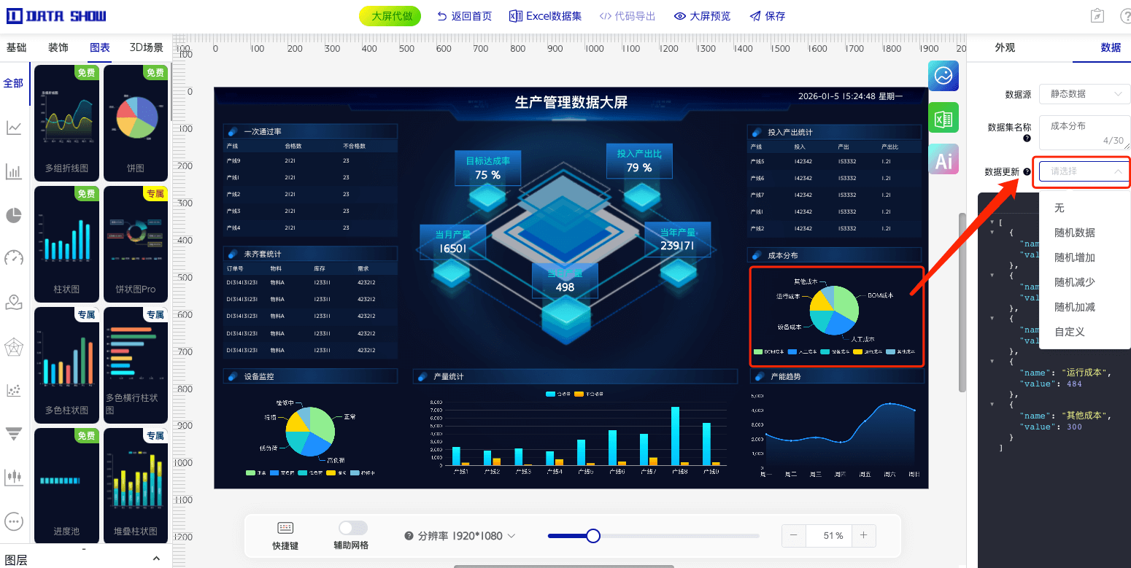Click the Ai assistant floating icon
Image resolution: width=1131 pixels, height=568 pixels.
tap(943, 159)
